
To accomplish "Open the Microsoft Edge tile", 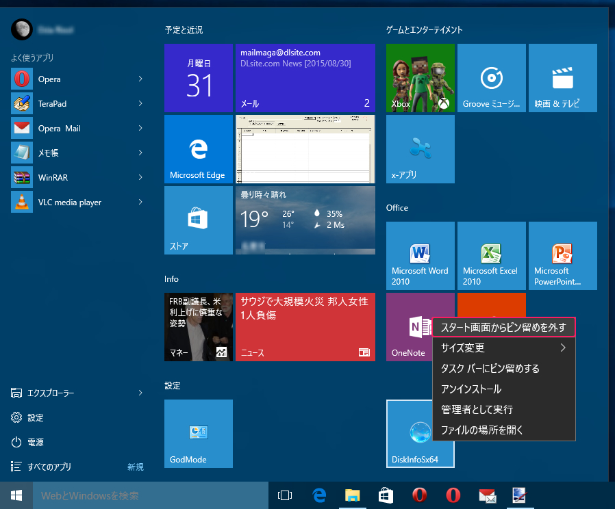I will [x=199, y=149].
